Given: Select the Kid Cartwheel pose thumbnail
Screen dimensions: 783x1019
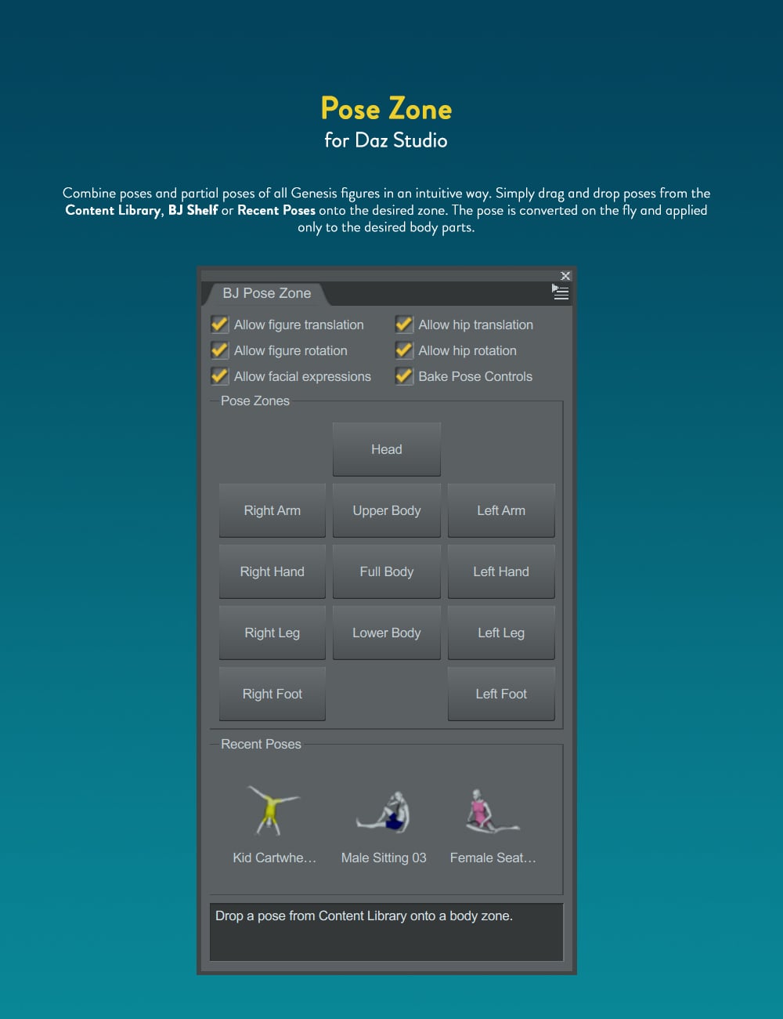Looking at the screenshot, I should coord(272,810).
